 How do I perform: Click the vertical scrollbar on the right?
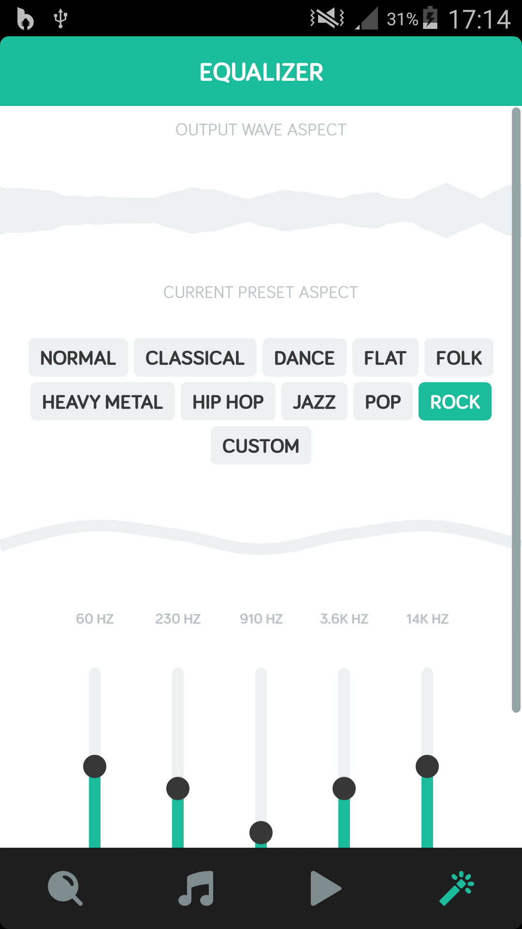tap(516, 410)
